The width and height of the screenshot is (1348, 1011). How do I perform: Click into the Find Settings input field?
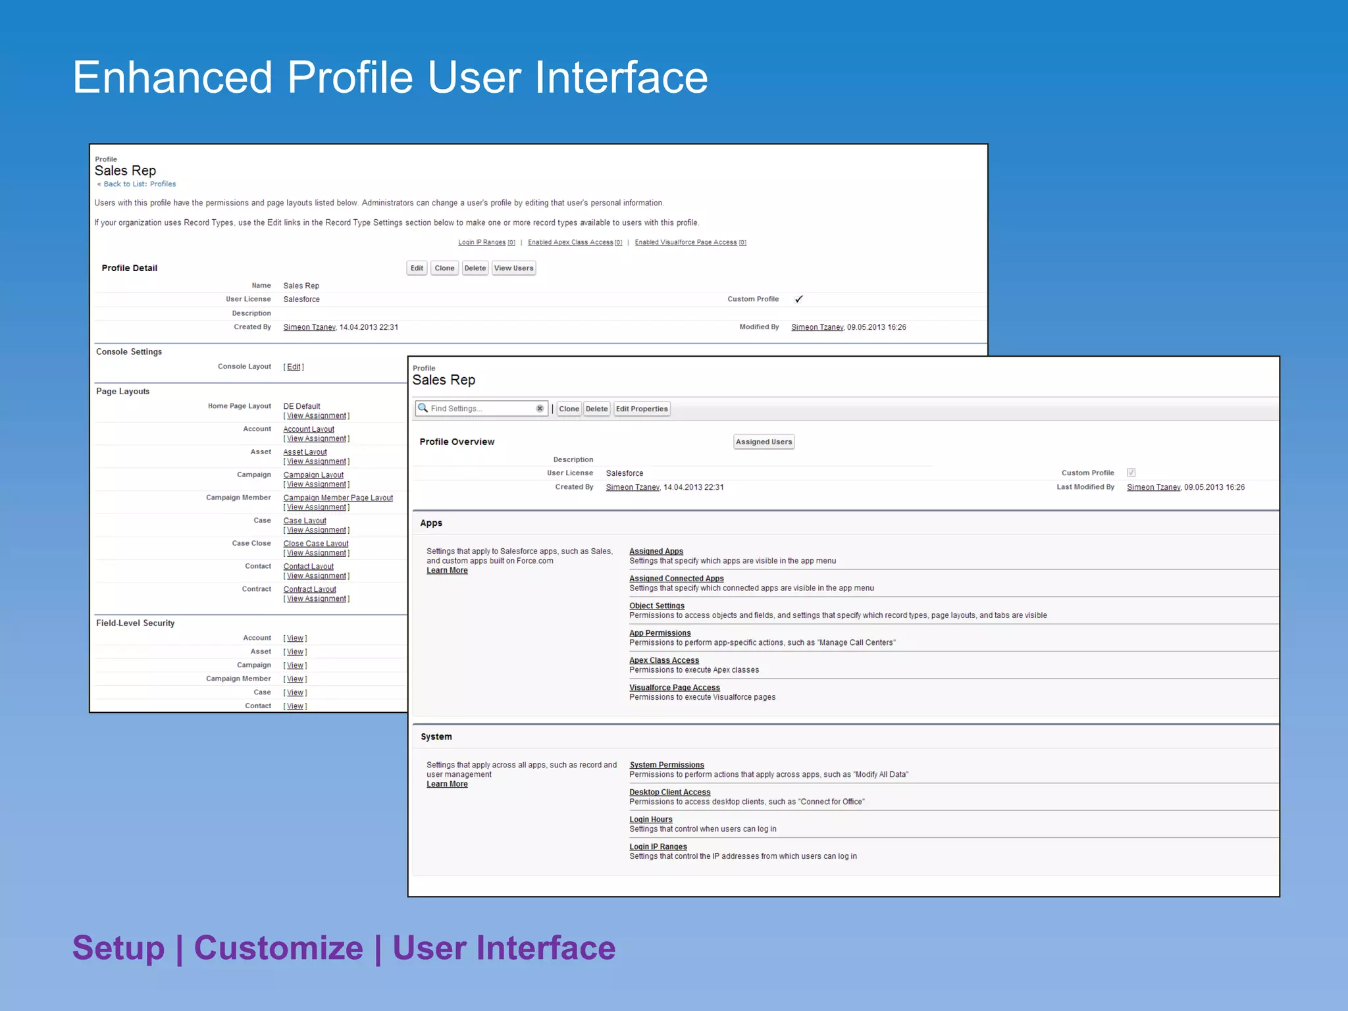click(481, 409)
